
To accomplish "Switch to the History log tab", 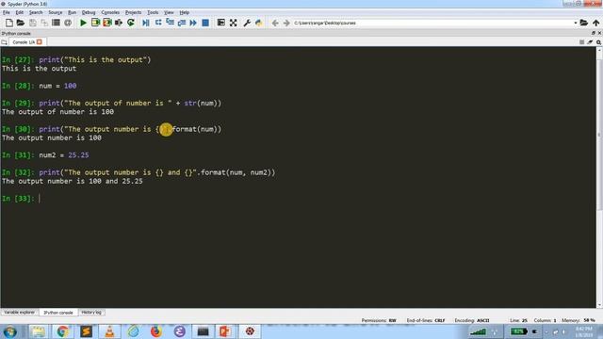I will pos(91,313).
